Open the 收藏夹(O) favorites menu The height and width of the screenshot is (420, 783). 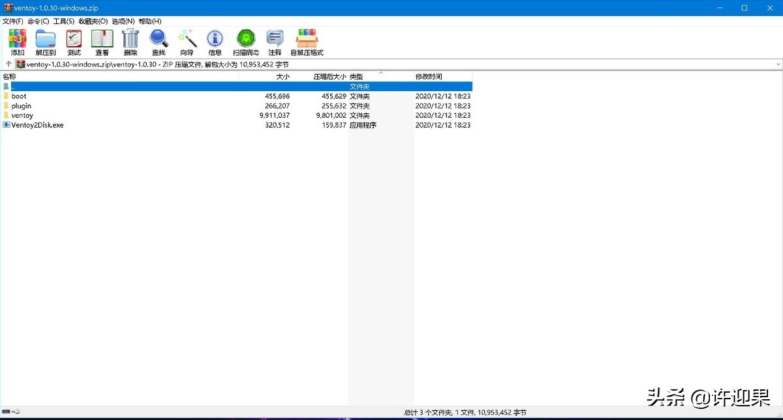(x=93, y=21)
